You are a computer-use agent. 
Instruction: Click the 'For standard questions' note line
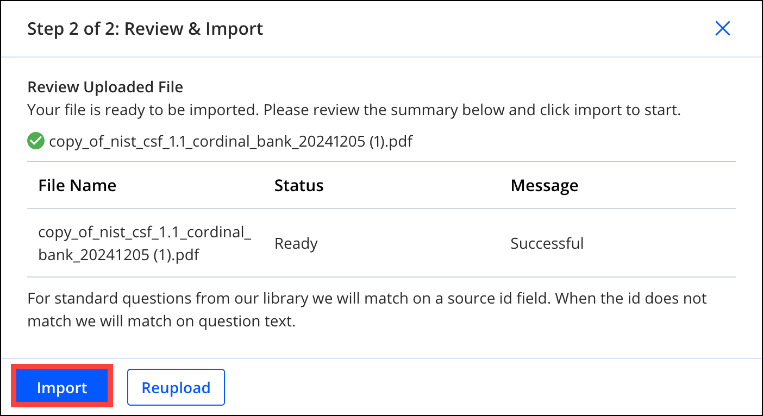tap(367, 298)
